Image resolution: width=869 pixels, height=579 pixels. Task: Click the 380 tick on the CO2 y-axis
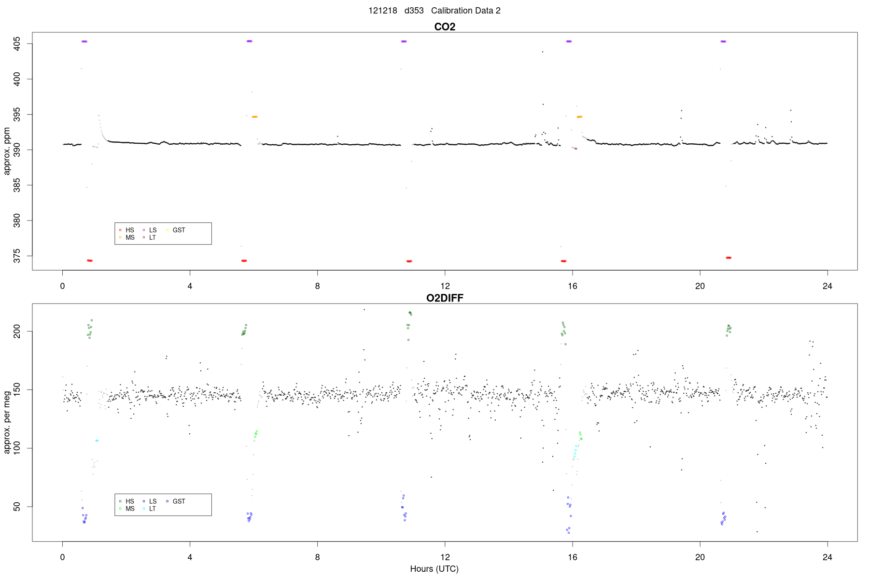pyautogui.click(x=17, y=221)
